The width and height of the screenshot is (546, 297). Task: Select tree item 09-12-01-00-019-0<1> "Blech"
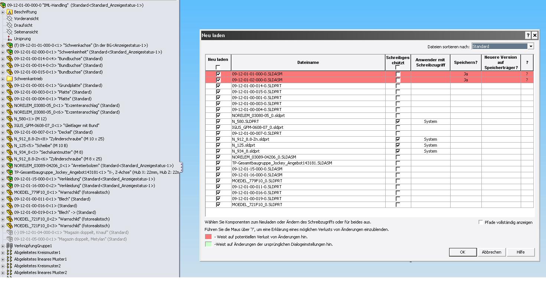(55, 212)
